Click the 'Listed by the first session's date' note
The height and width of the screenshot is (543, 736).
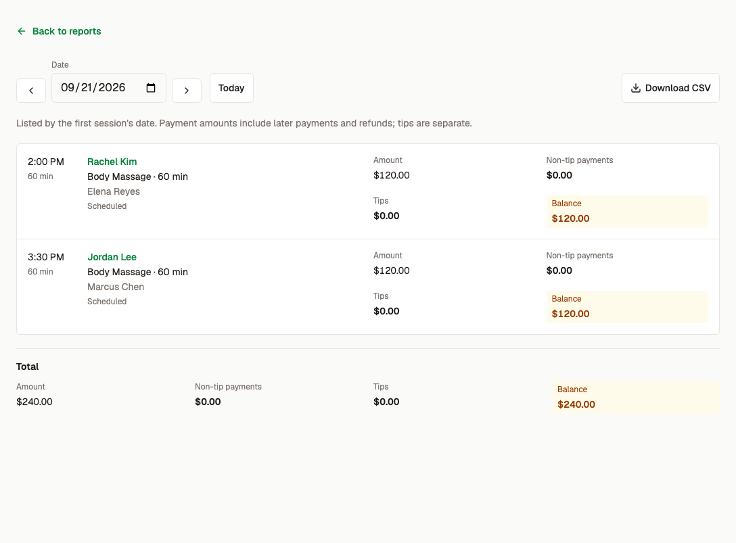pyautogui.click(x=244, y=124)
